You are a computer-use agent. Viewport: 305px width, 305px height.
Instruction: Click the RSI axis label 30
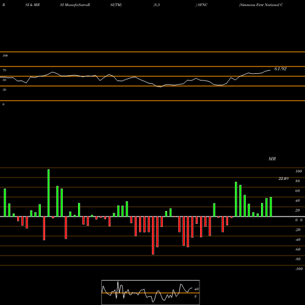pyautogui.click(x=4, y=90)
